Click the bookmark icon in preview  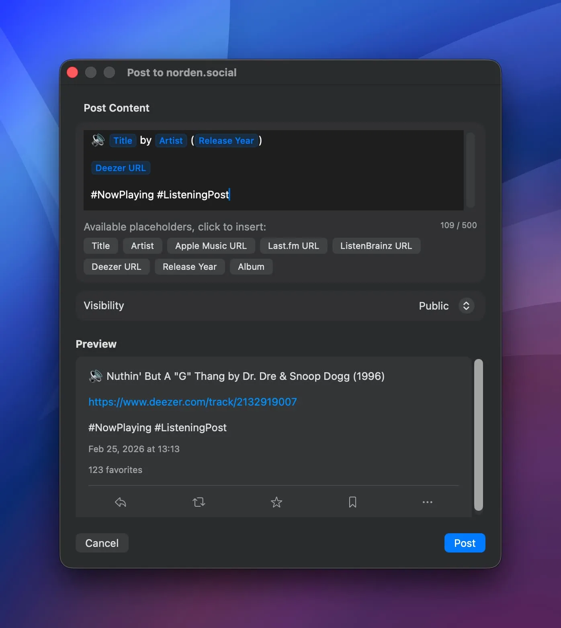point(352,502)
